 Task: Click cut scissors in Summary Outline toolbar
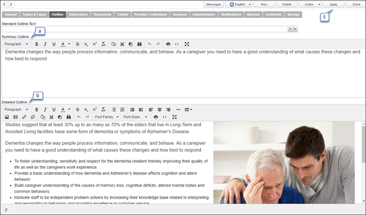pyautogui.click(x=122, y=44)
